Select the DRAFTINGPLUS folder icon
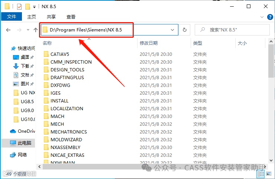The image size is (275, 179). 46,77
